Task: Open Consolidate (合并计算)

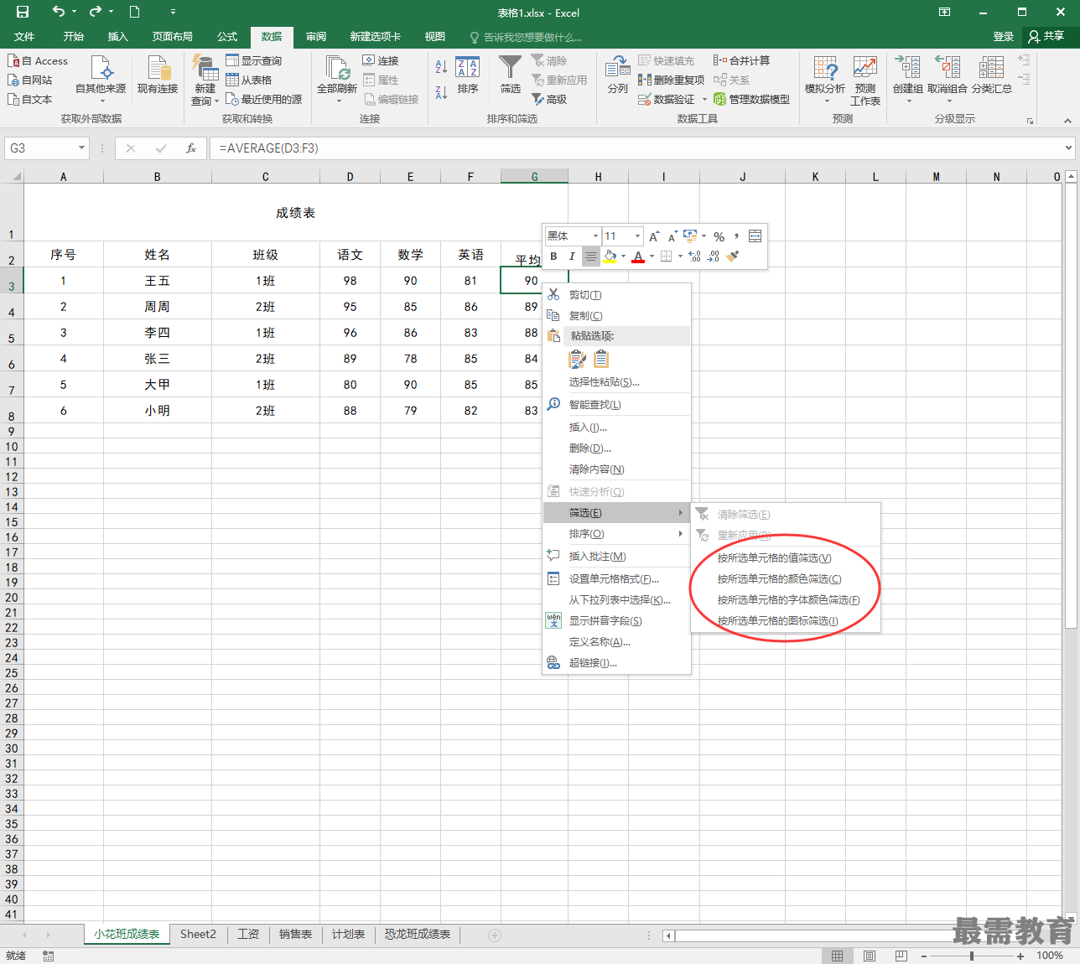Action: [x=741, y=60]
